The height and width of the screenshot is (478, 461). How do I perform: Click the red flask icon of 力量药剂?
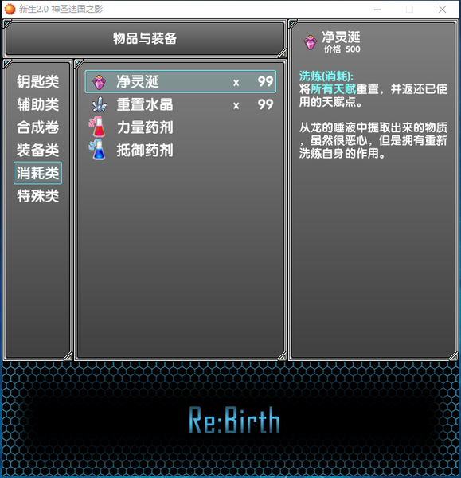[x=97, y=126]
